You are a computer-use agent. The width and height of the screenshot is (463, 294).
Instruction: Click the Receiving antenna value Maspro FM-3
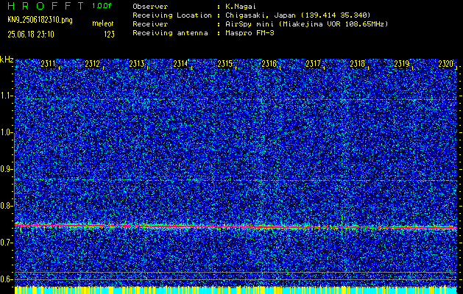point(250,33)
